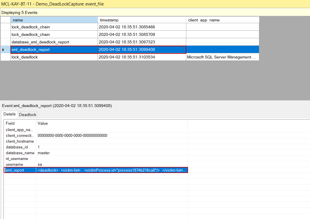Click the Event:xml_deadlock_report details heading
Viewport: 310px width, 219px height.
tap(57, 106)
